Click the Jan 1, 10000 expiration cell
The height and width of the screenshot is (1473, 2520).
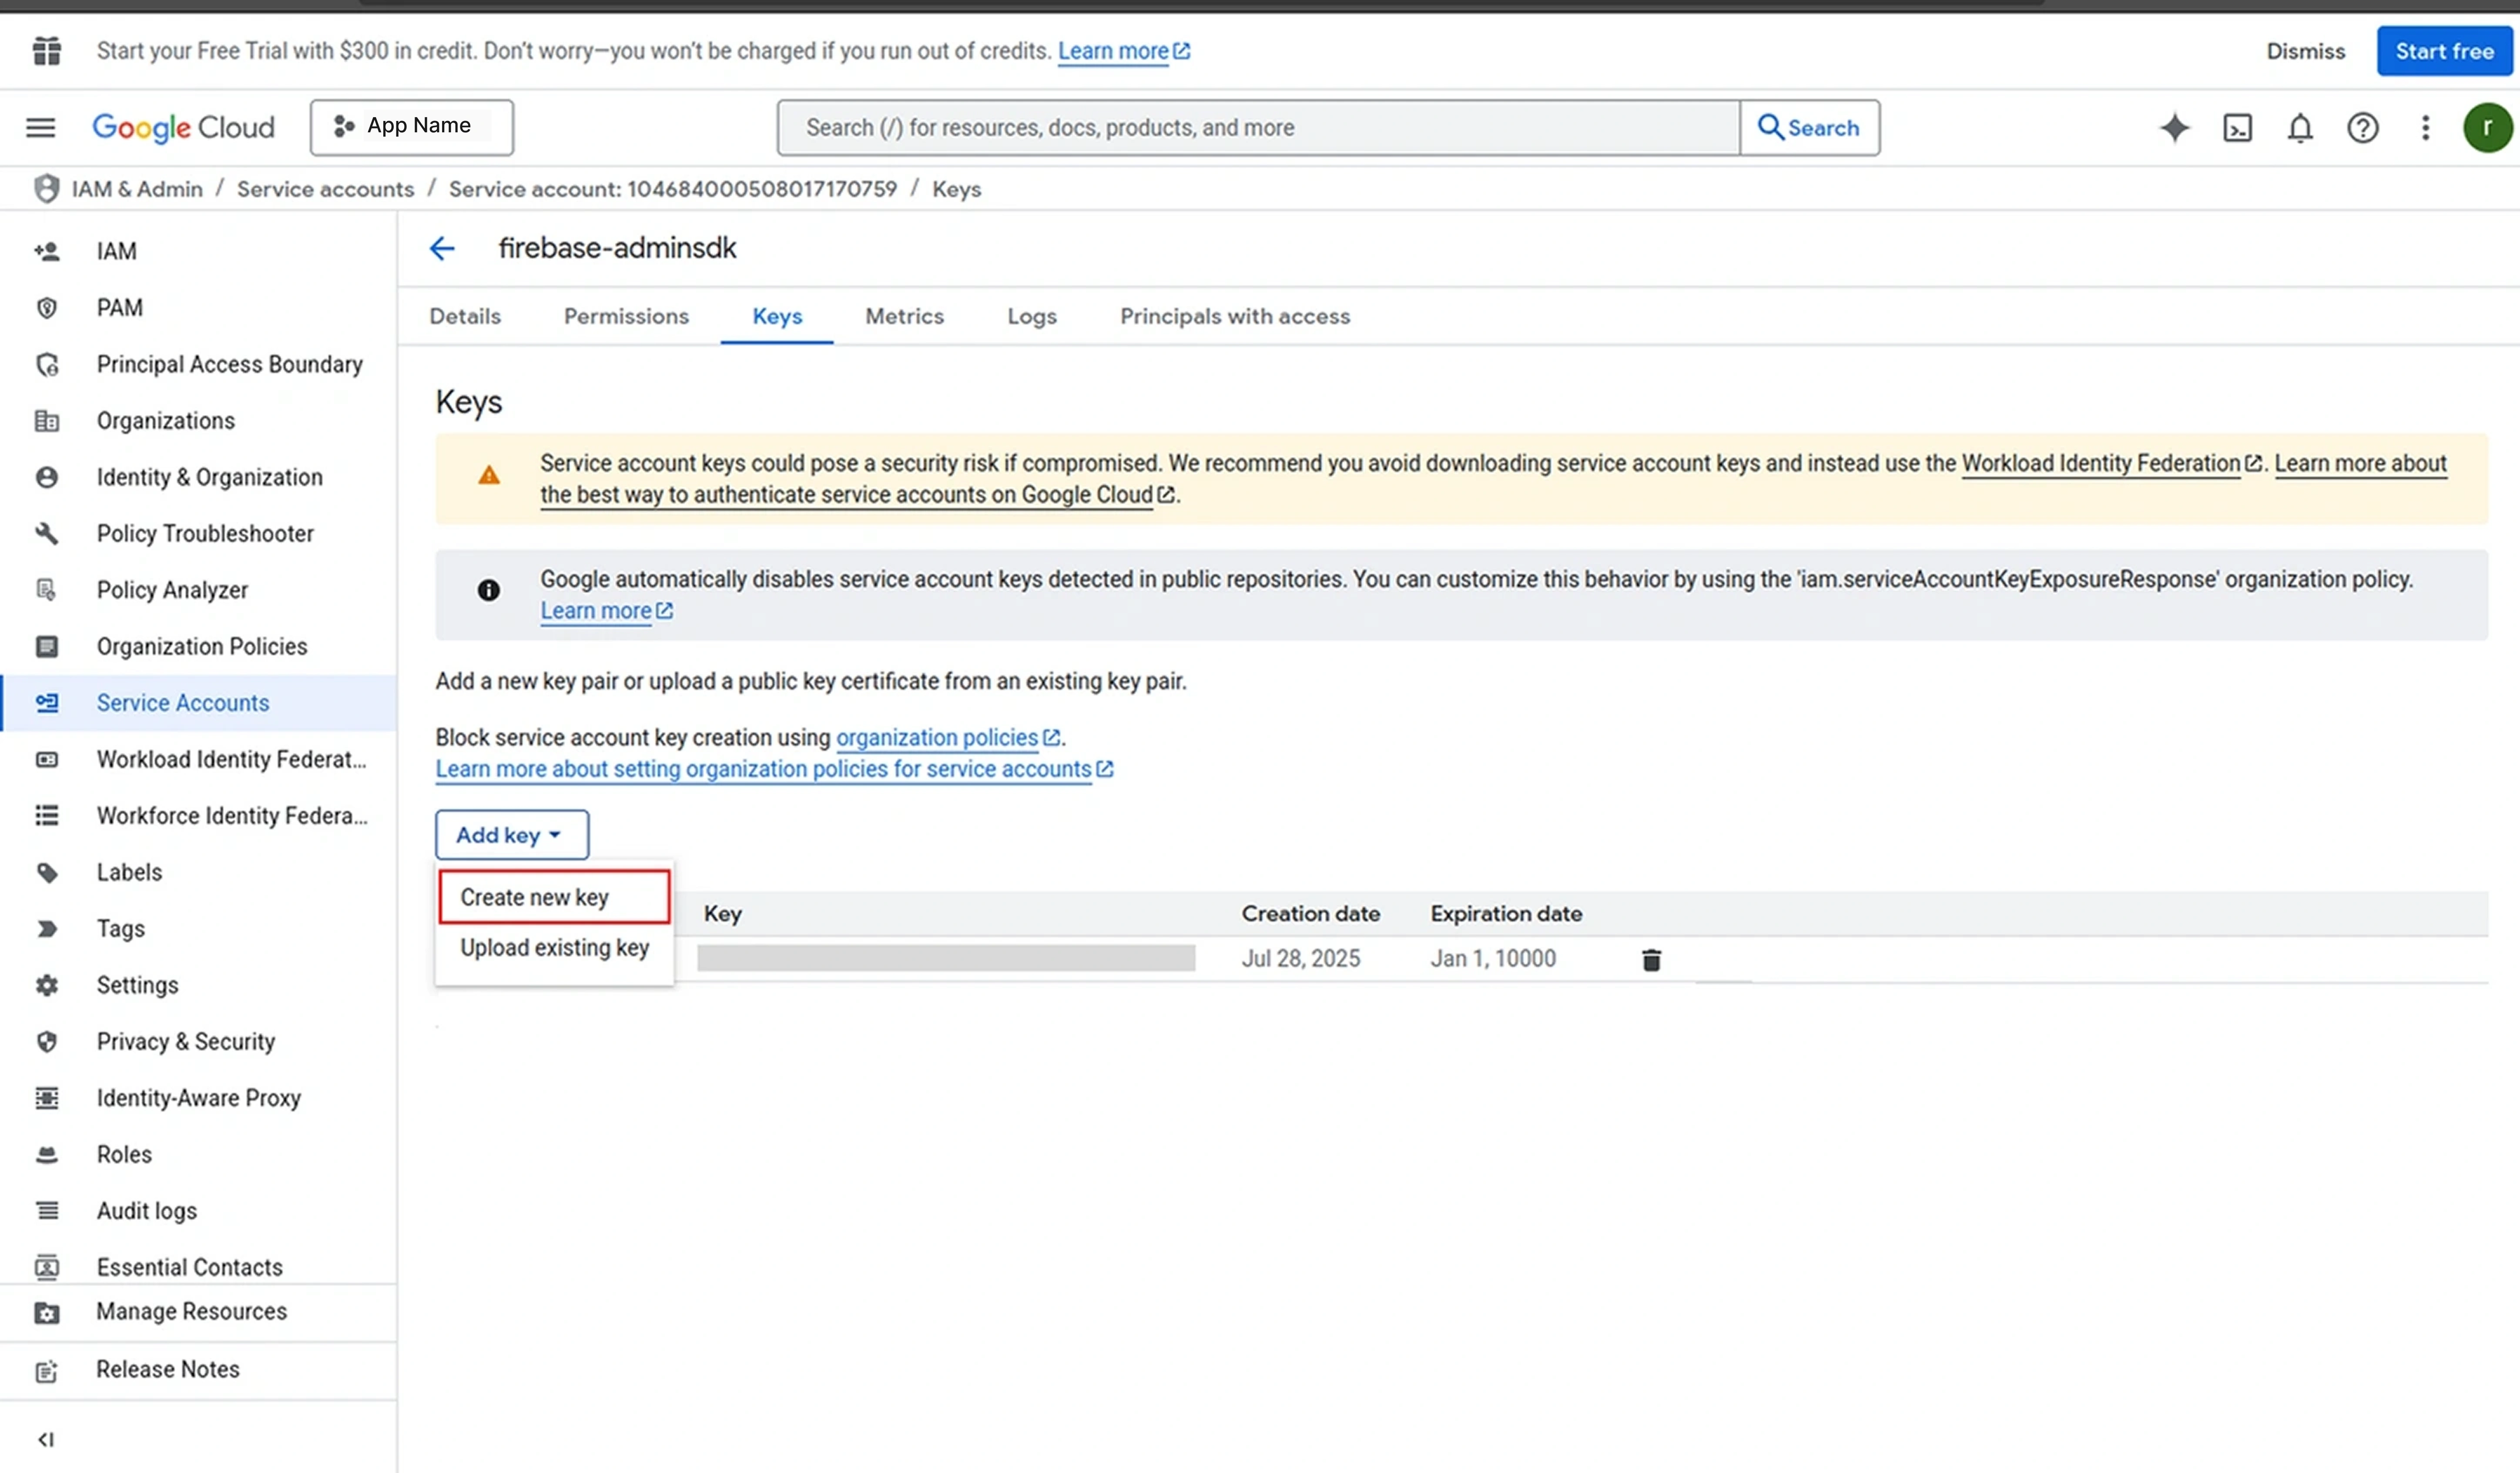(1493, 958)
